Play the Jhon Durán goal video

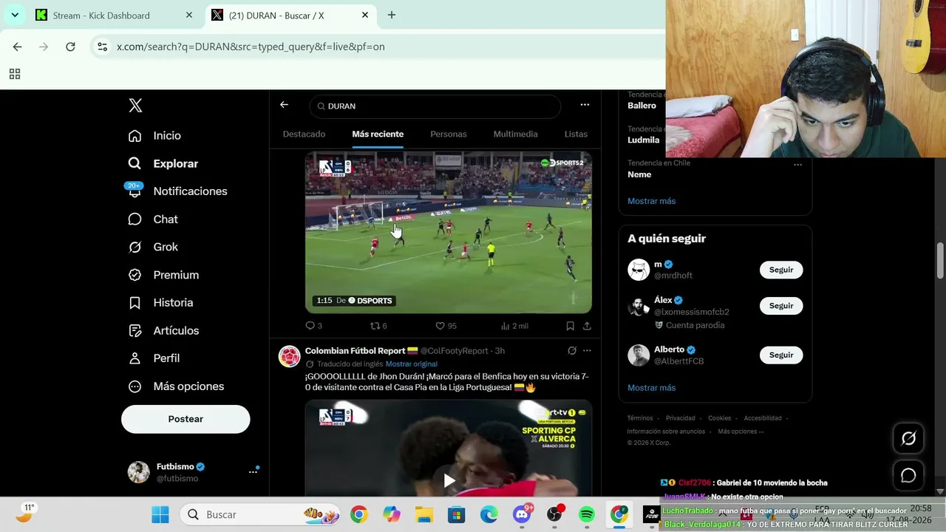449,481
